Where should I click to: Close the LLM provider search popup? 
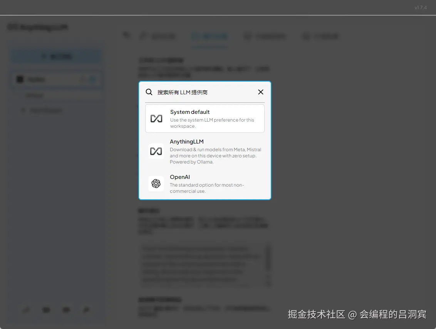260,92
